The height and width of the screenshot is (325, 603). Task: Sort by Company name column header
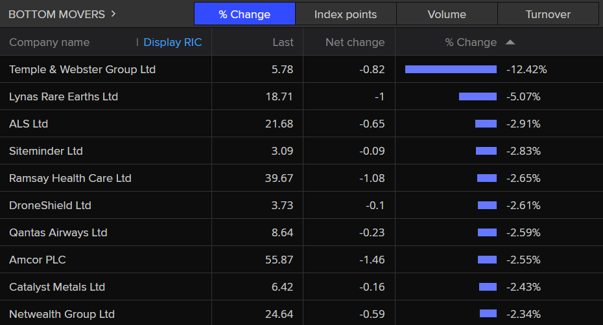point(49,43)
